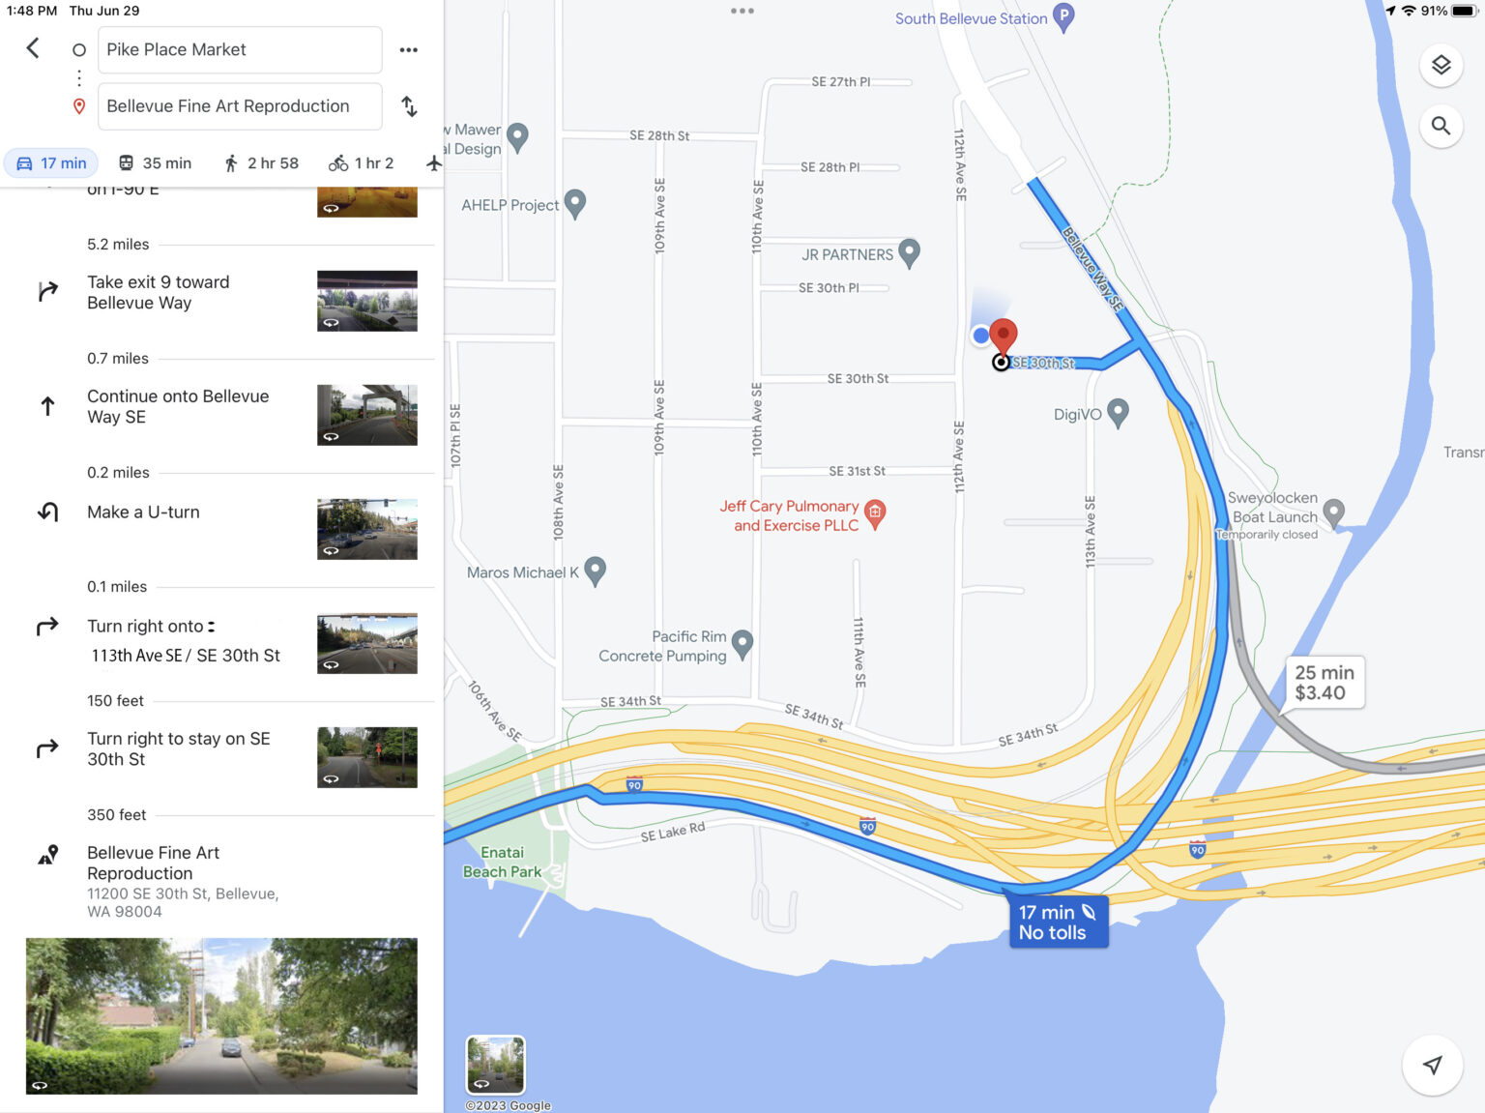The height and width of the screenshot is (1113, 1485).
Task: Select the alternate 25 min $3.40 route
Action: coord(1324,683)
